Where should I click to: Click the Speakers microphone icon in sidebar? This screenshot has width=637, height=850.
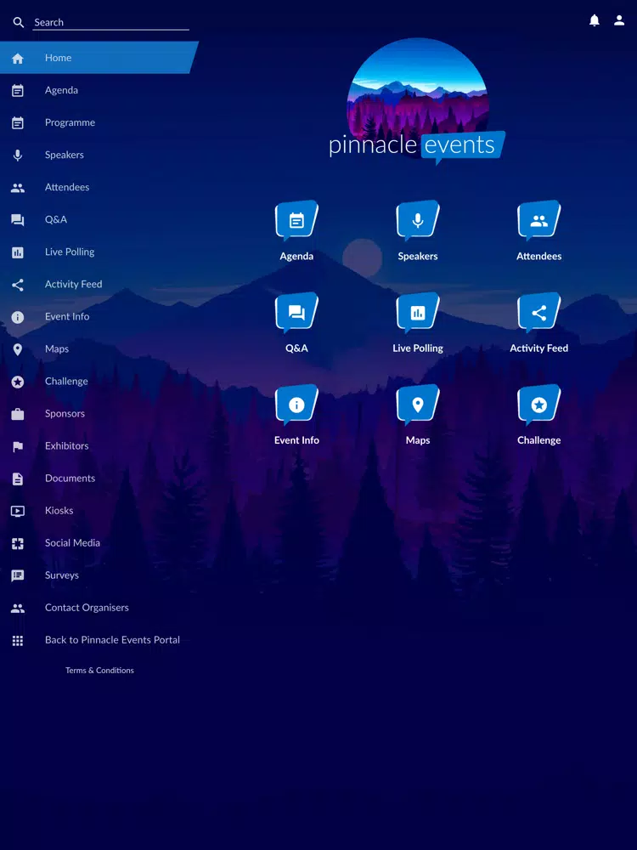pyautogui.click(x=17, y=155)
